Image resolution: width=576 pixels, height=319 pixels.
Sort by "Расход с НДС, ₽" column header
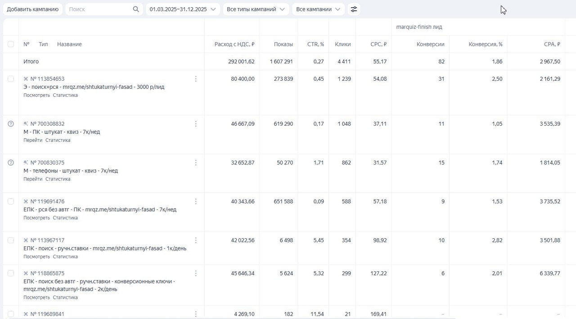tap(234, 44)
